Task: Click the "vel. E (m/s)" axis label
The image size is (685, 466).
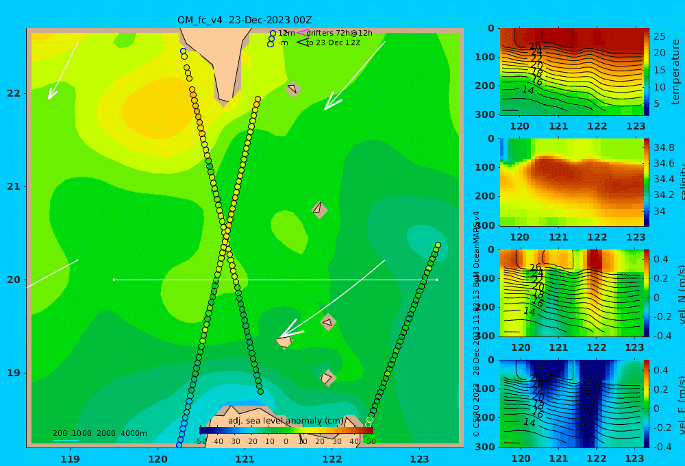Action: 682,404
